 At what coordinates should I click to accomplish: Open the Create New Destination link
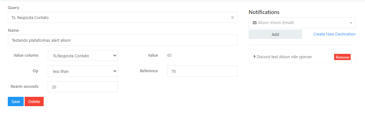point(334,34)
